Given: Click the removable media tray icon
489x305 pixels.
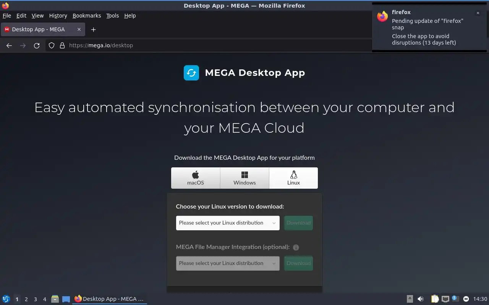Looking at the screenshot, I should pos(410,299).
